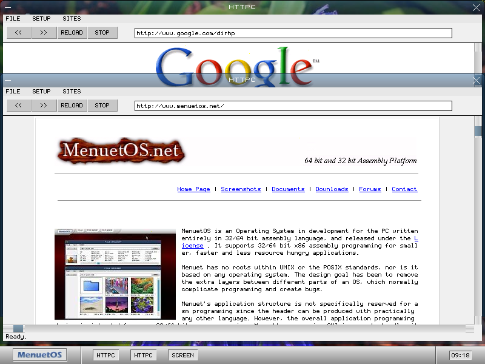Click the "Ready." status bar text

(x=16, y=337)
